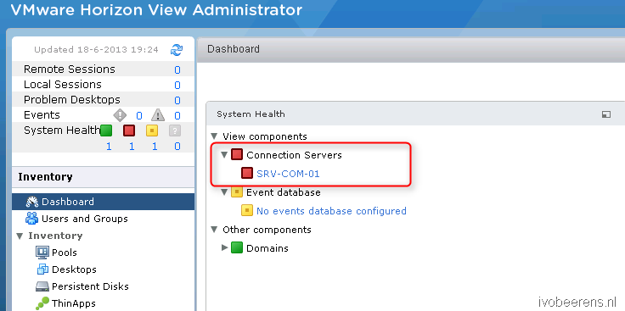Click the Persistent Disks drive icon
The height and width of the screenshot is (311, 625).
click(42, 286)
